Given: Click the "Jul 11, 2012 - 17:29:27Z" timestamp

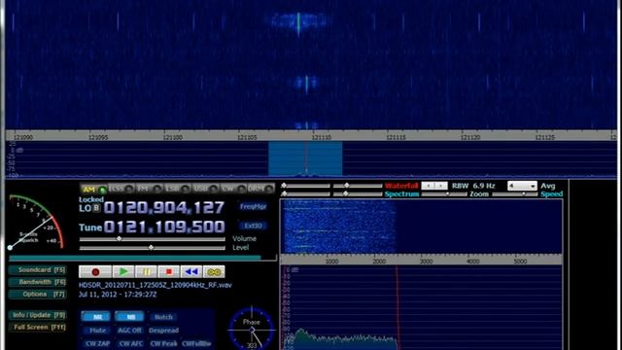Looking at the screenshot, I should [x=118, y=295].
